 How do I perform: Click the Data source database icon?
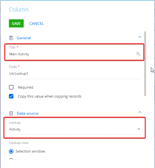[x=11, y=113]
